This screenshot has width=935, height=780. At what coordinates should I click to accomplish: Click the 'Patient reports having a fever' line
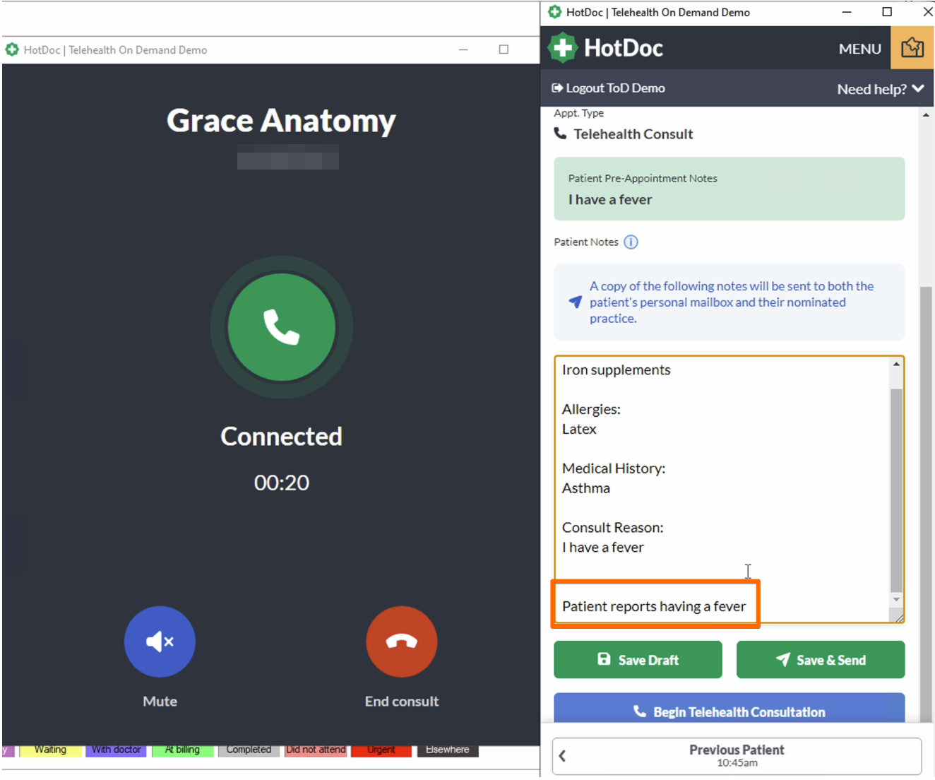tap(654, 606)
